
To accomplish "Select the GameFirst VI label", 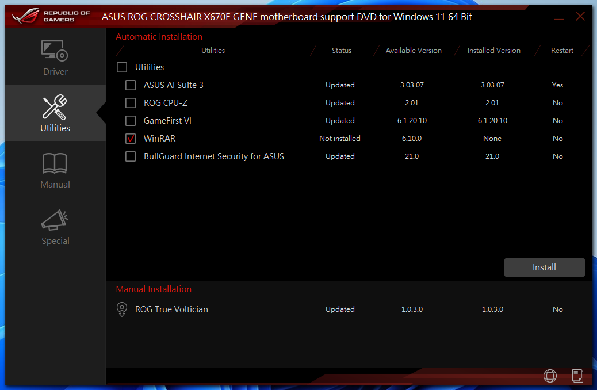I will [x=167, y=121].
